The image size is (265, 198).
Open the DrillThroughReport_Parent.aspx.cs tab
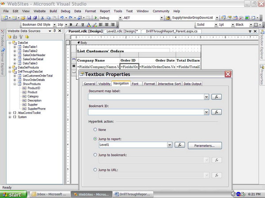click(x=171, y=31)
